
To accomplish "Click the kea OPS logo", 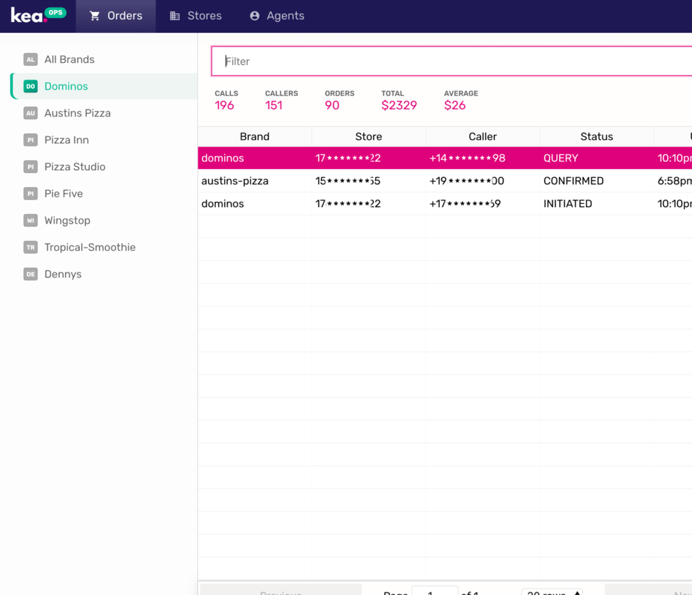I will coord(38,15).
